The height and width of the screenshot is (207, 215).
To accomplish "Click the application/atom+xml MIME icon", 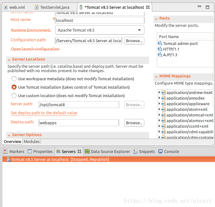I will click(x=163, y=109).
